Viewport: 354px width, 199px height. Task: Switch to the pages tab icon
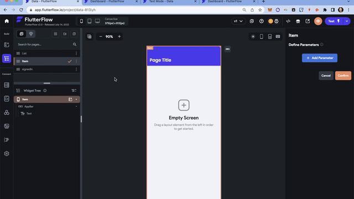coord(22,34)
